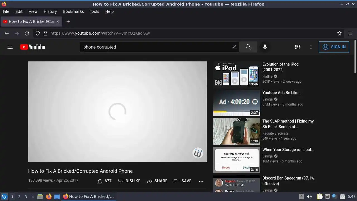Open the History menu
The width and height of the screenshot is (357, 201).
coord(50,11)
